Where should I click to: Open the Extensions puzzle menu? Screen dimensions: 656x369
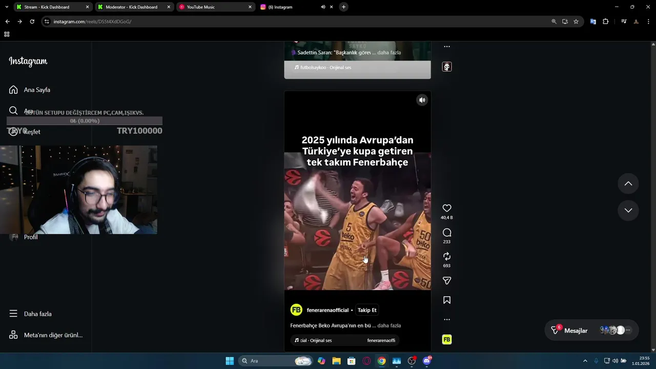(x=605, y=22)
